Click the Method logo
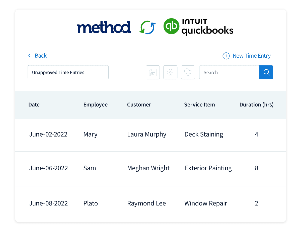The height and width of the screenshot is (237, 301). coord(104,27)
